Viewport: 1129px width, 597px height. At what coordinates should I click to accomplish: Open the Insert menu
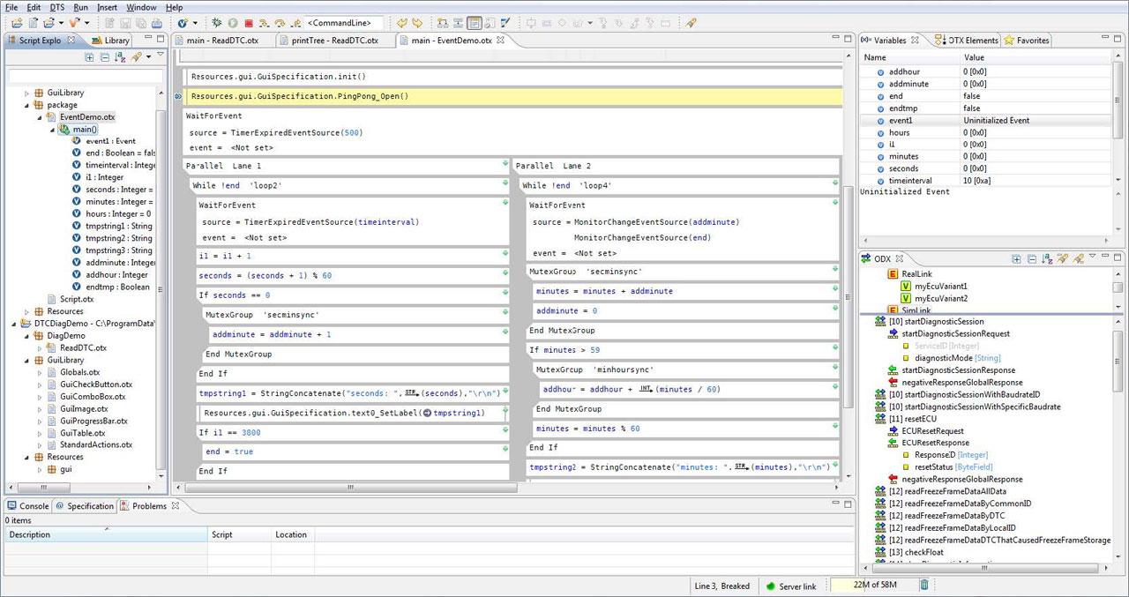point(107,7)
